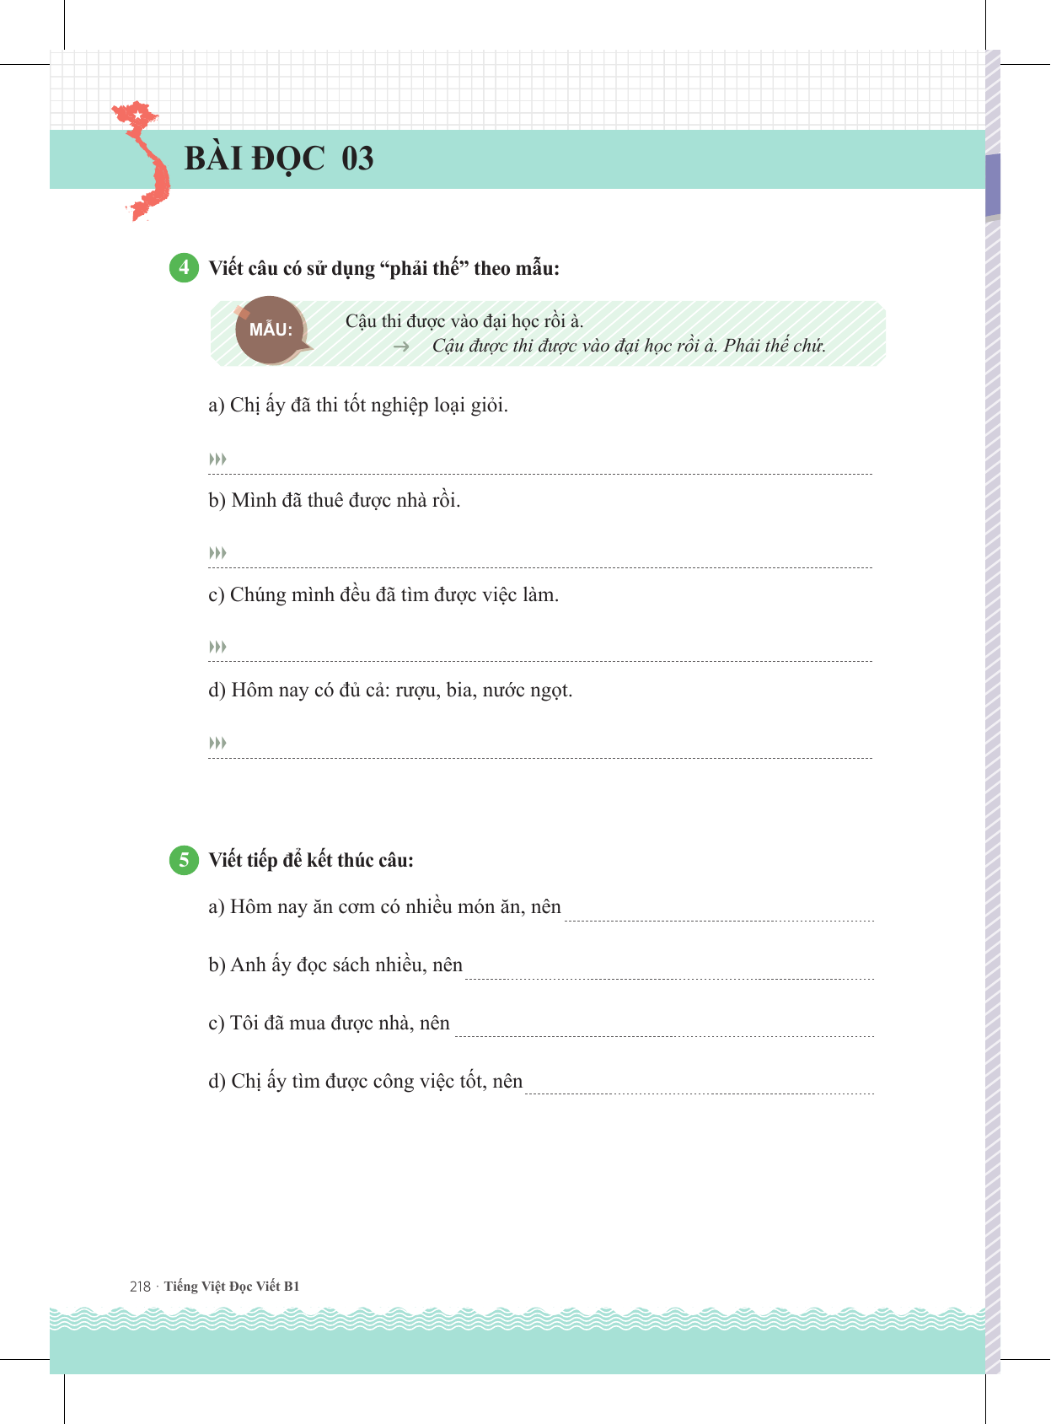Click the triple-arrow marker under sentence a)
This screenshot has height=1424, width=1051.
pos(217,459)
